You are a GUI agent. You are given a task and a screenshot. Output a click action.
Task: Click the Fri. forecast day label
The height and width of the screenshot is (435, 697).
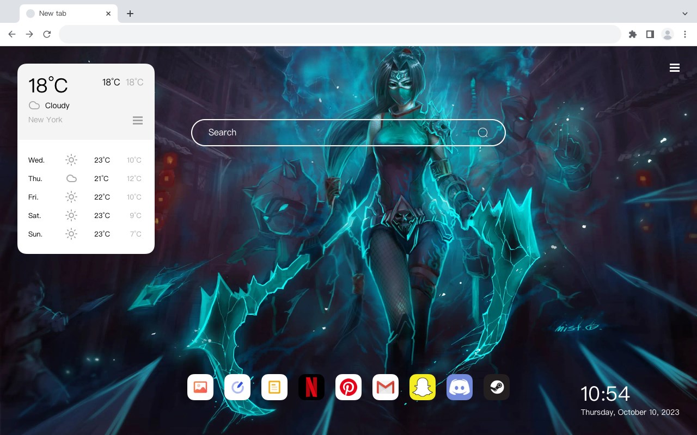[33, 197]
